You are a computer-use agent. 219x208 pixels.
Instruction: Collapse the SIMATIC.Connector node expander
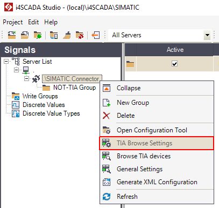click(26, 78)
